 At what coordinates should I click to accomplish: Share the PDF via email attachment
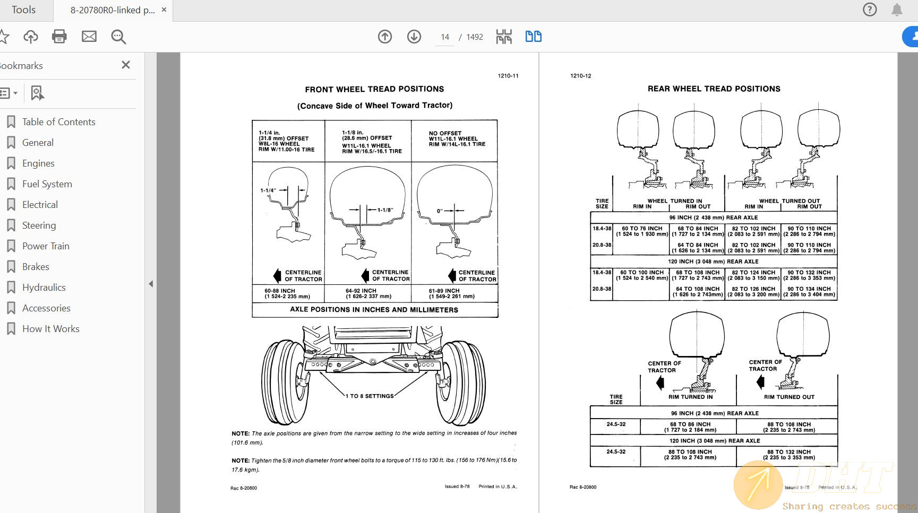click(x=89, y=37)
